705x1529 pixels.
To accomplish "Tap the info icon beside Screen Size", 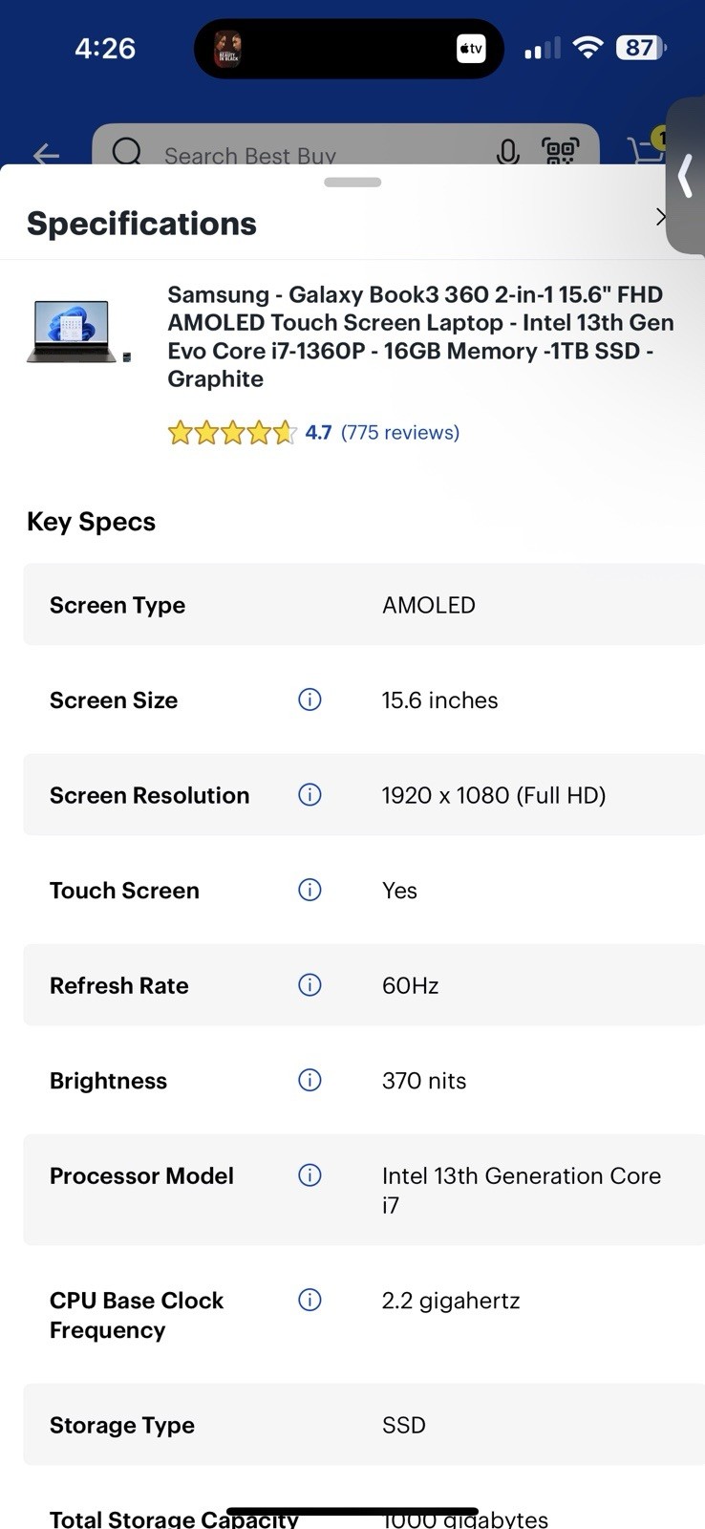I will point(310,700).
